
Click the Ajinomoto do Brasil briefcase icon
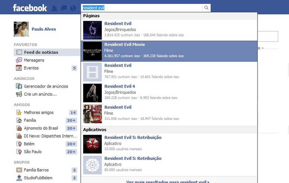click(x=19, y=128)
